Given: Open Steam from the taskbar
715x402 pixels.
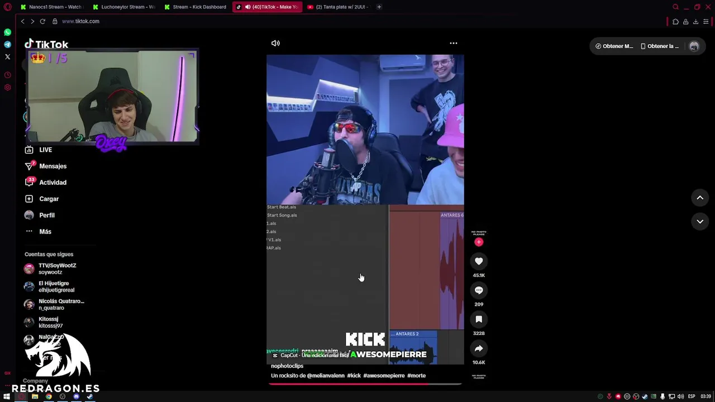Looking at the screenshot, I should [x=90, y=396].
